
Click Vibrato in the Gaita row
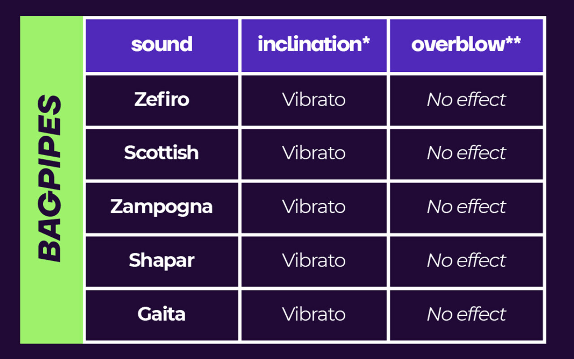314,315
